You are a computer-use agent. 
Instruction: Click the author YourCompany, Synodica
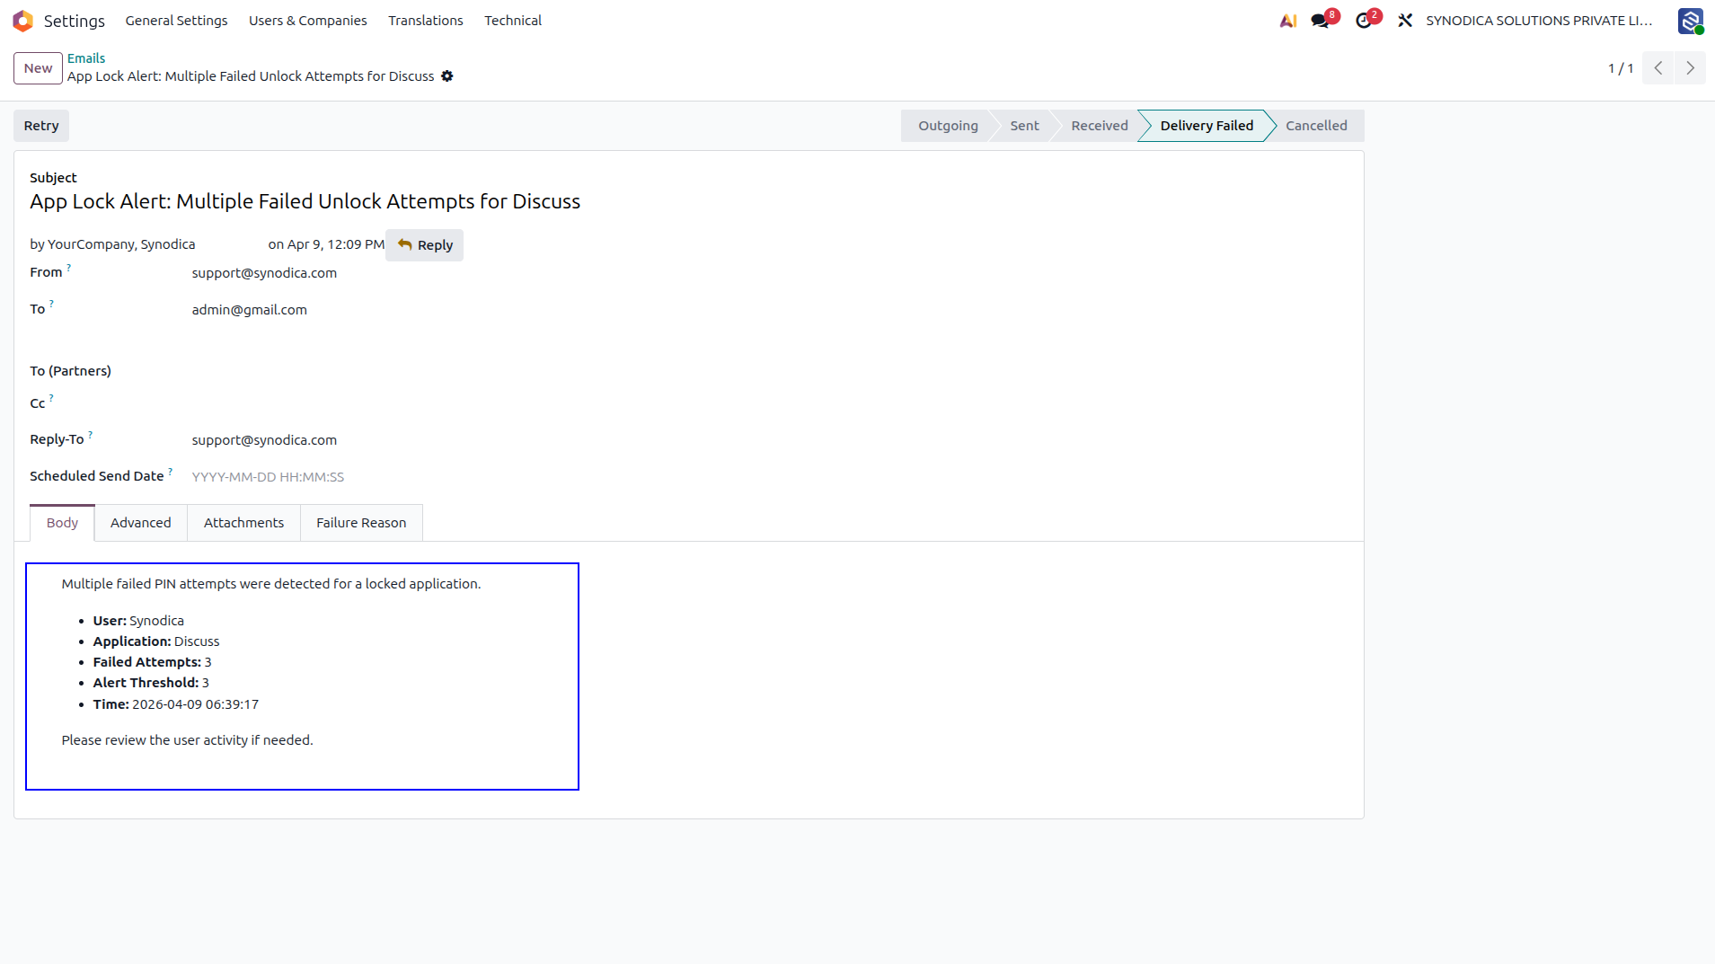(121, 244)
